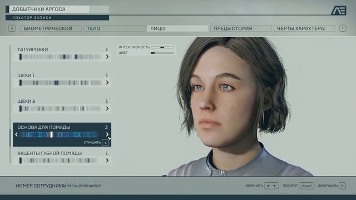Click the ИЗМЕНИТЬ arrow keys icon
The image size is (356, 200).
tap(271, 186)
